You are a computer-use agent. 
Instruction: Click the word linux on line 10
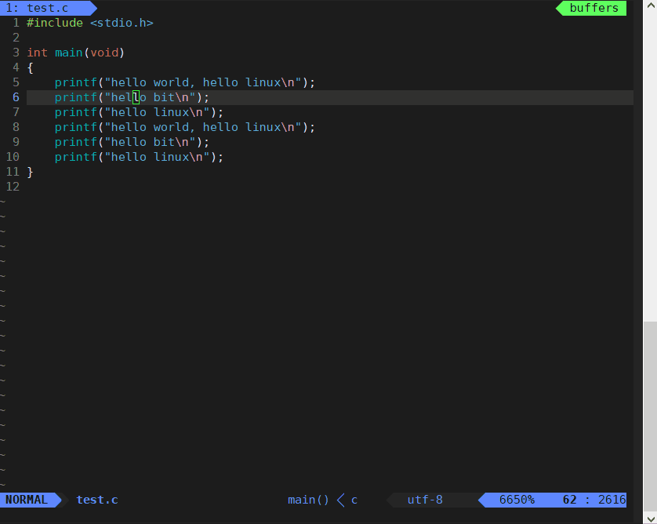[x=171, y=157]
